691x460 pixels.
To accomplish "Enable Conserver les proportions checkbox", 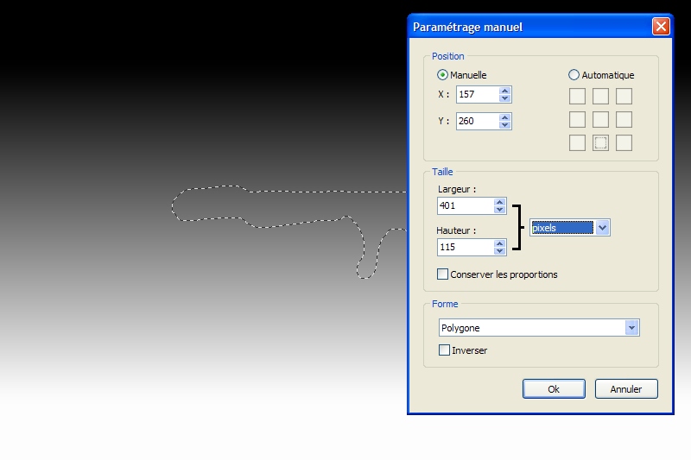I will (x=442, y=274).
